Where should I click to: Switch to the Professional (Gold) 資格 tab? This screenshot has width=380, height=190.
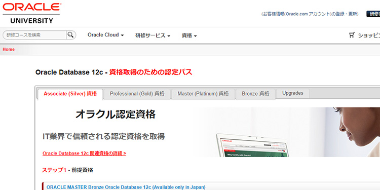[x=137, y=94]
